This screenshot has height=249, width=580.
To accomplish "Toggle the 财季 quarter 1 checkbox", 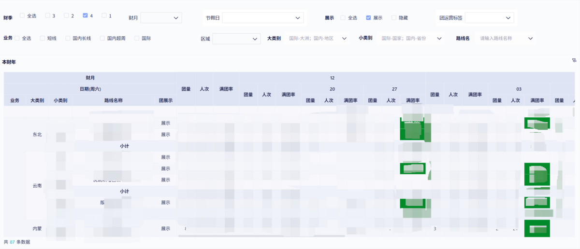I will point(104,15).
